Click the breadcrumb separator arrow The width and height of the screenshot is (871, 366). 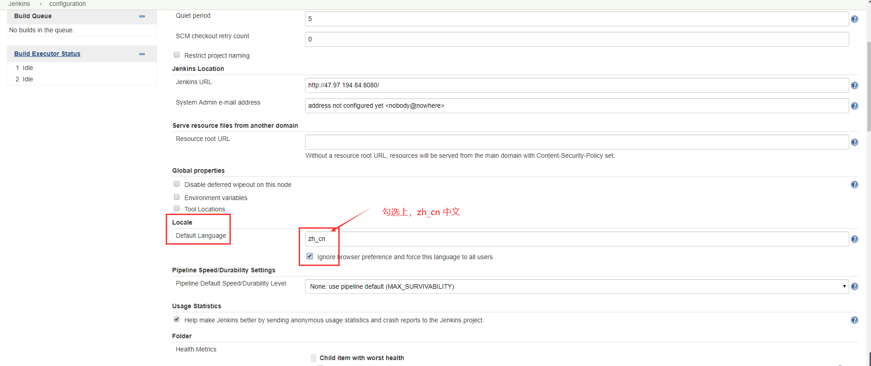click(x=41, y=4)
